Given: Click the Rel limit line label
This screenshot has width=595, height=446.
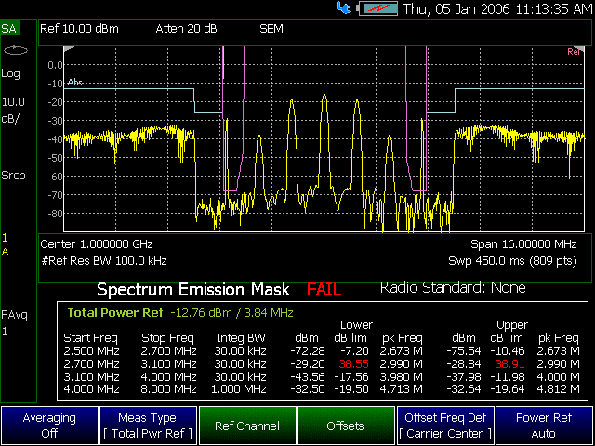Looking at the screenshot, I should [574, 52].
